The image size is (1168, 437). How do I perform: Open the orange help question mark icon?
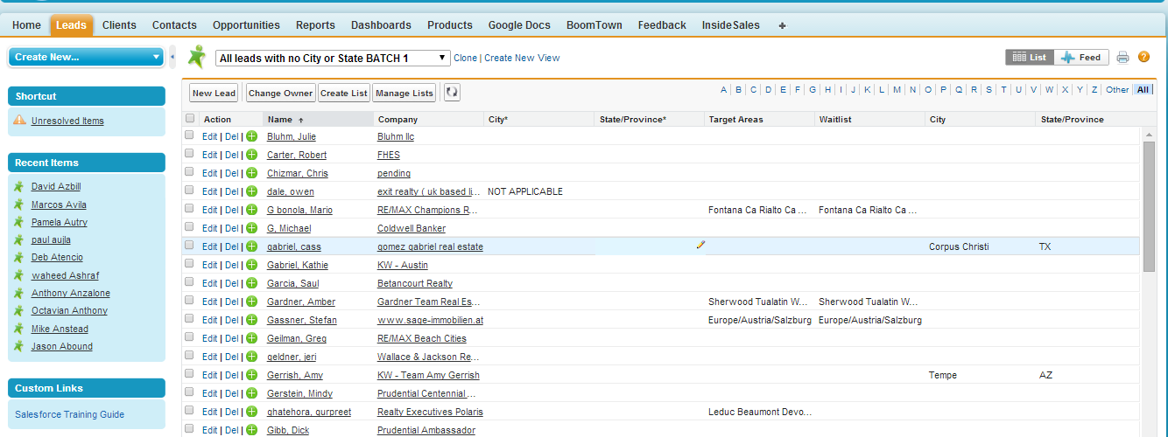[1143, 58]
